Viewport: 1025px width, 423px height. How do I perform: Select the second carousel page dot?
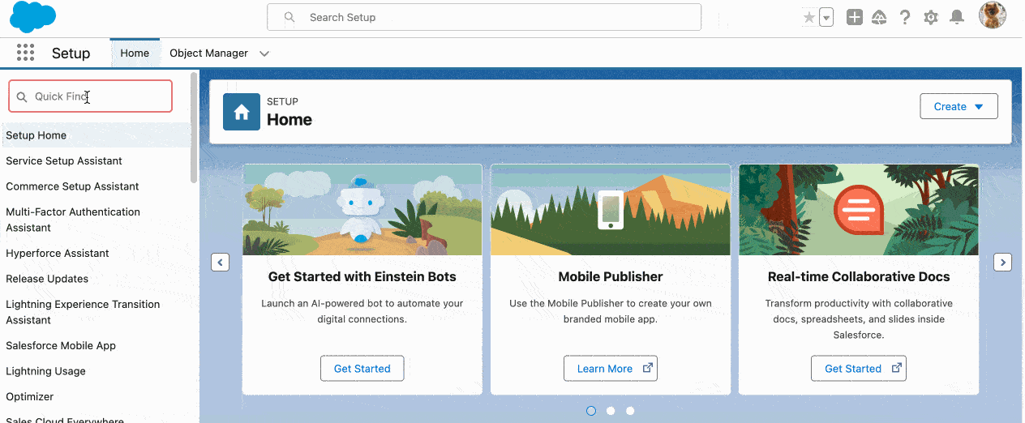[x=611, y=411]
